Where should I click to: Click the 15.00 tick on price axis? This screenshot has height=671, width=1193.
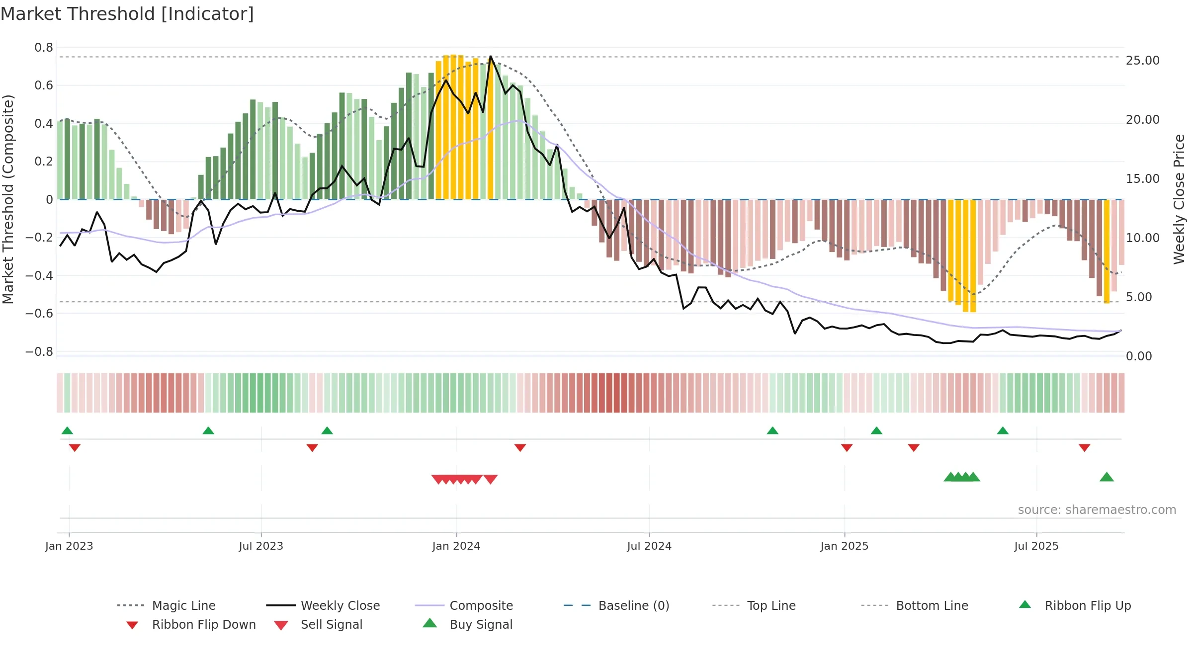tap(1143, 179)
